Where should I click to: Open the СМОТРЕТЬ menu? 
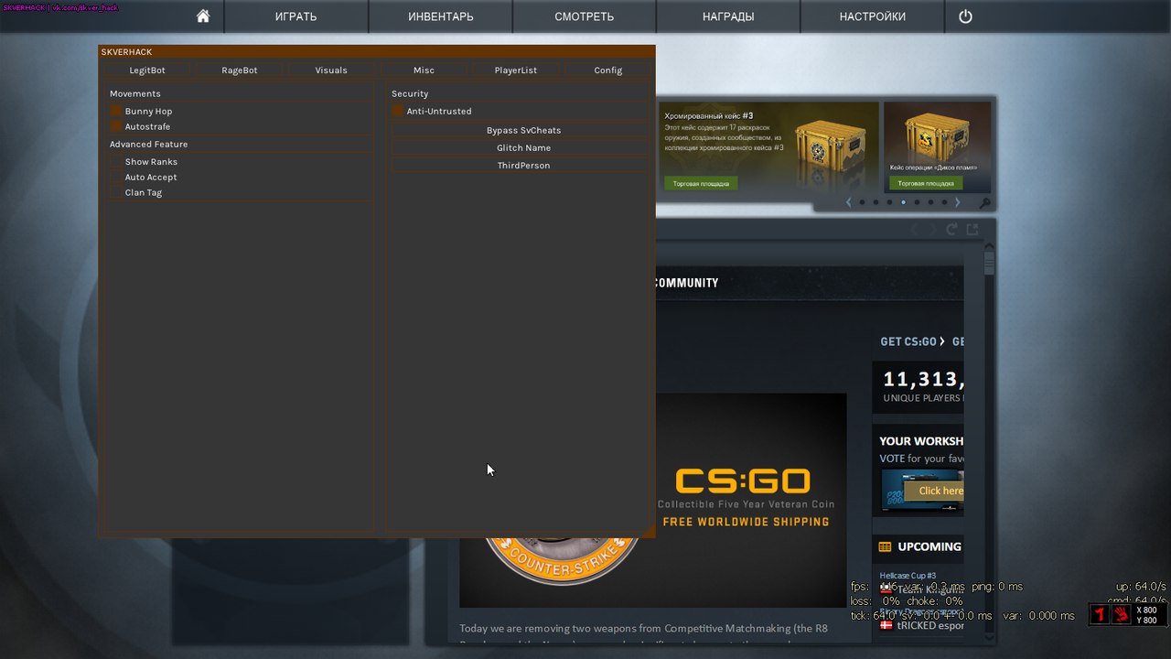point(585,16)
